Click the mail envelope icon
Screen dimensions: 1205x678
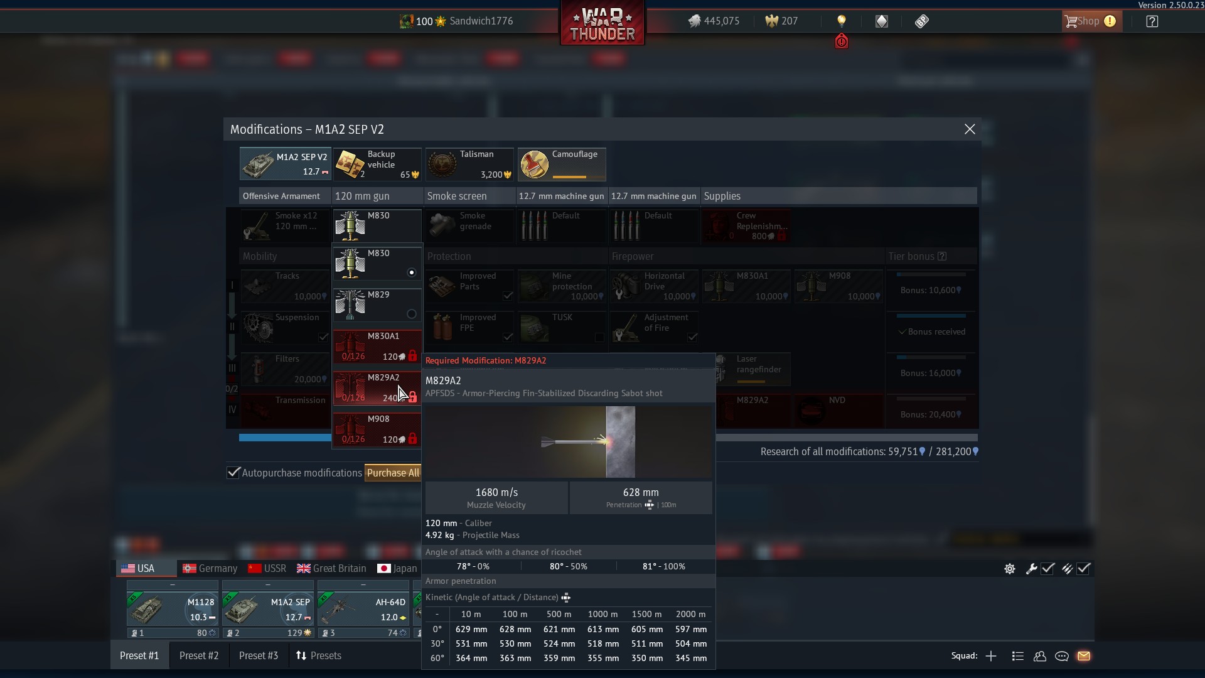[1084, 656]
